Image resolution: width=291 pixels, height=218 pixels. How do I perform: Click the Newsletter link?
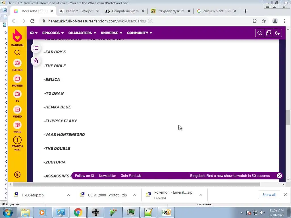tap(107, 176)
